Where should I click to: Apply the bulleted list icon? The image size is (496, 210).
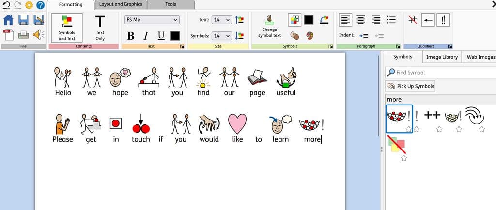point(392,20)
